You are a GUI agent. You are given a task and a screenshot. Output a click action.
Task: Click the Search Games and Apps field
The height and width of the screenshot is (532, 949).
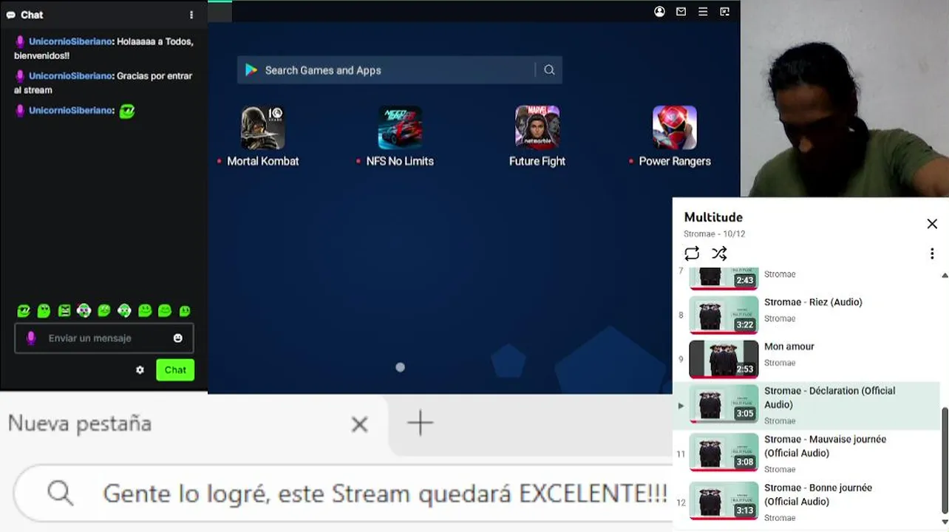point(399,70)
